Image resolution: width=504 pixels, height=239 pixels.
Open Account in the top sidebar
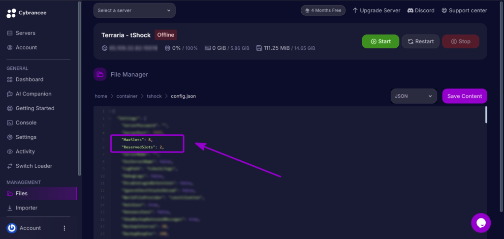pos(26,48)
